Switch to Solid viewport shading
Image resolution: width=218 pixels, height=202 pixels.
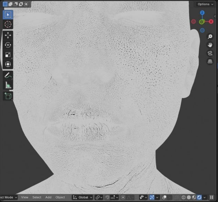tap(189, 197)
